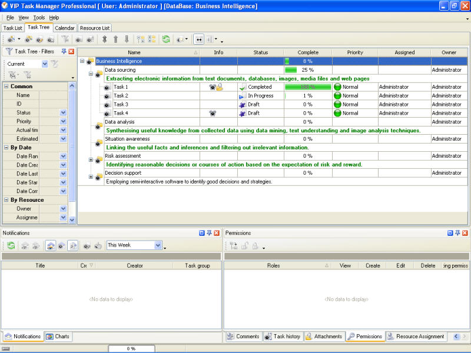The width and height of the screenshot is (471, 353).
Task: Open the Attachments tab
Action: pyautogui.click(x=324, y=337)
